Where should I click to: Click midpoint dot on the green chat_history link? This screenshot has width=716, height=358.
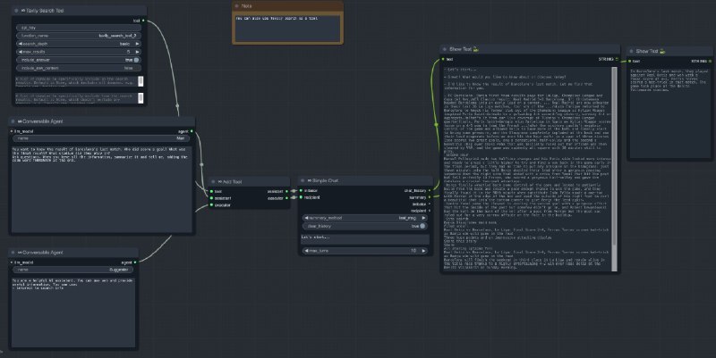tap(436, 124)
